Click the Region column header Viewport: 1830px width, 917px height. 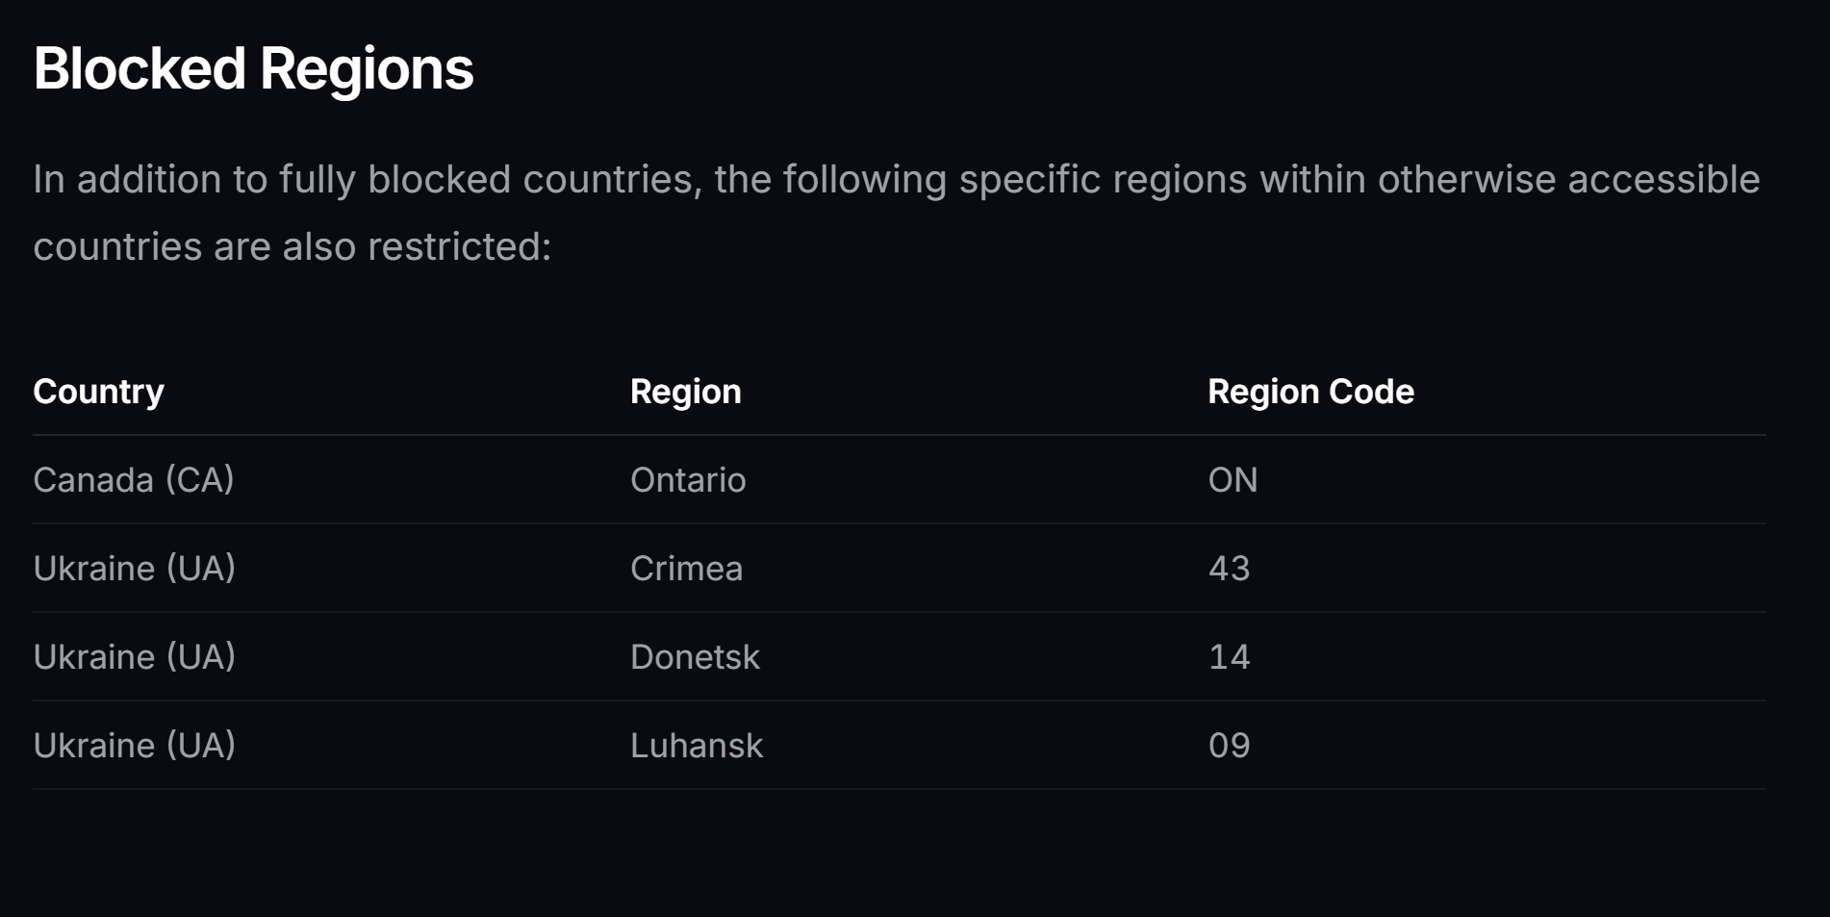pos(685,392)
